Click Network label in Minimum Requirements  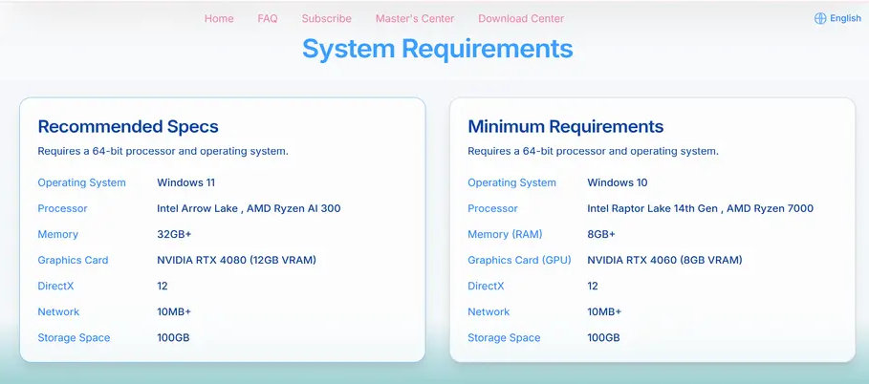tap(489, 312)
